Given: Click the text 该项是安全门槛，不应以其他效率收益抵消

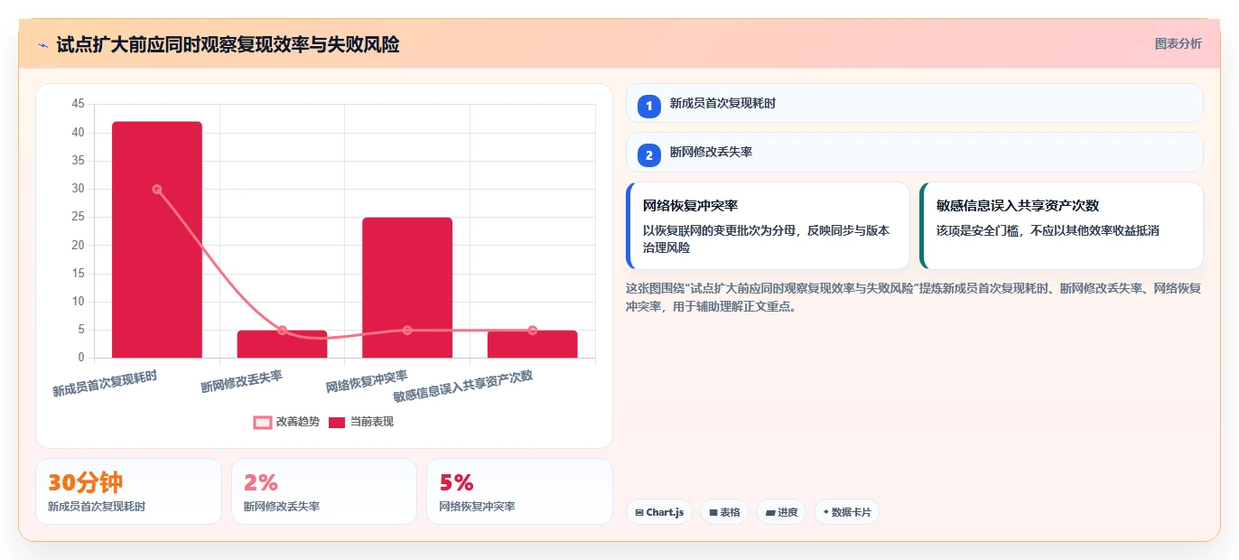Looking at the screenshot, I should [1048, 230].
